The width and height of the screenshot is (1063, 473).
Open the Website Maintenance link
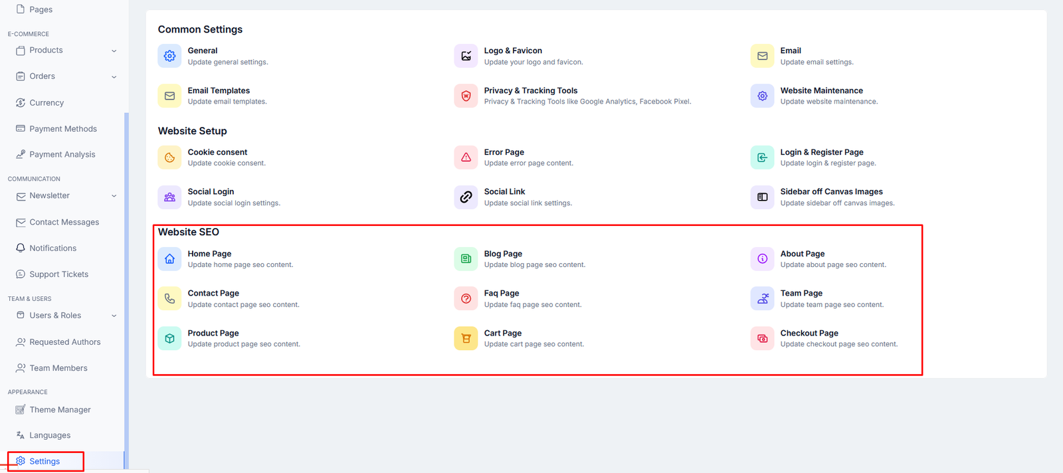[x=822, y=90]
